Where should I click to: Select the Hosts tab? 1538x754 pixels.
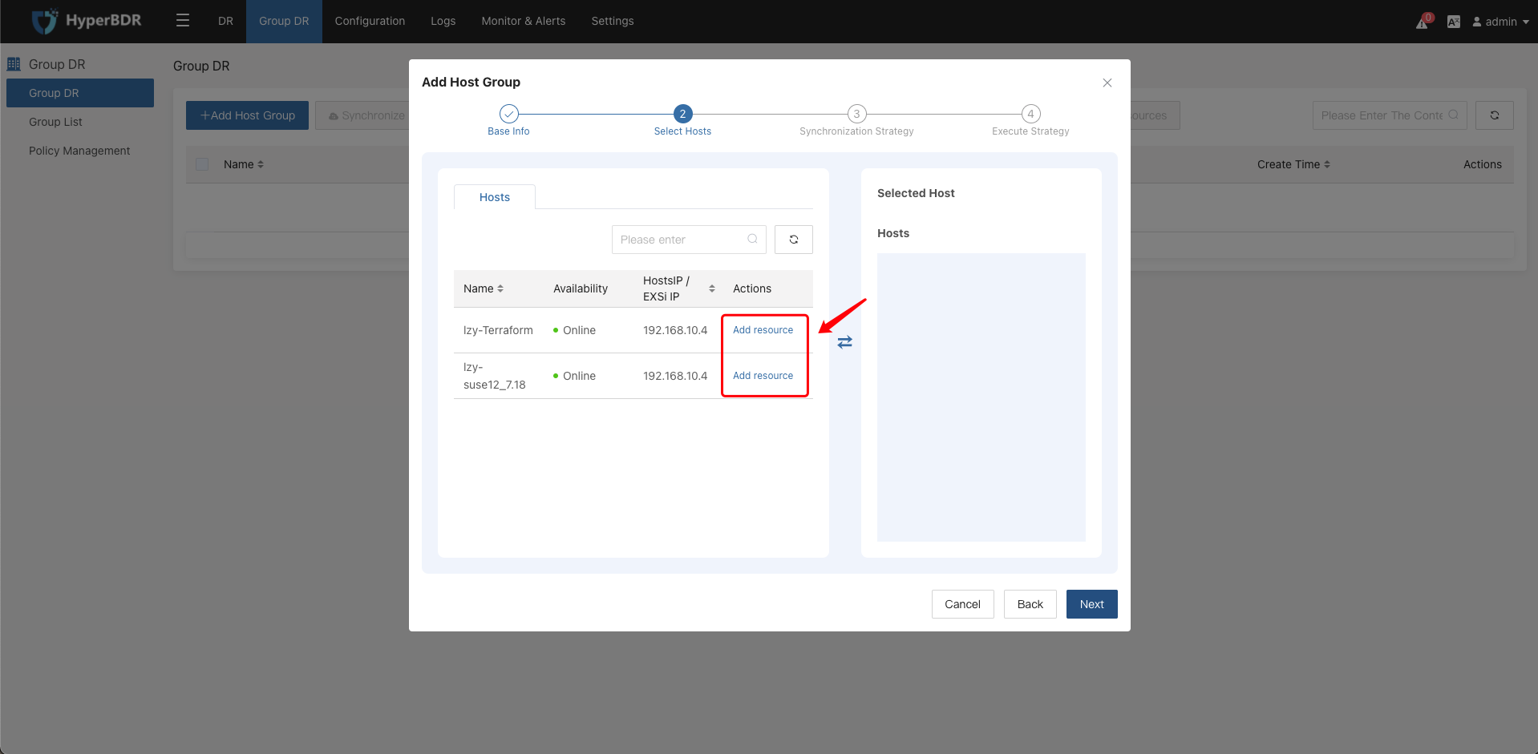click(495, 197)
